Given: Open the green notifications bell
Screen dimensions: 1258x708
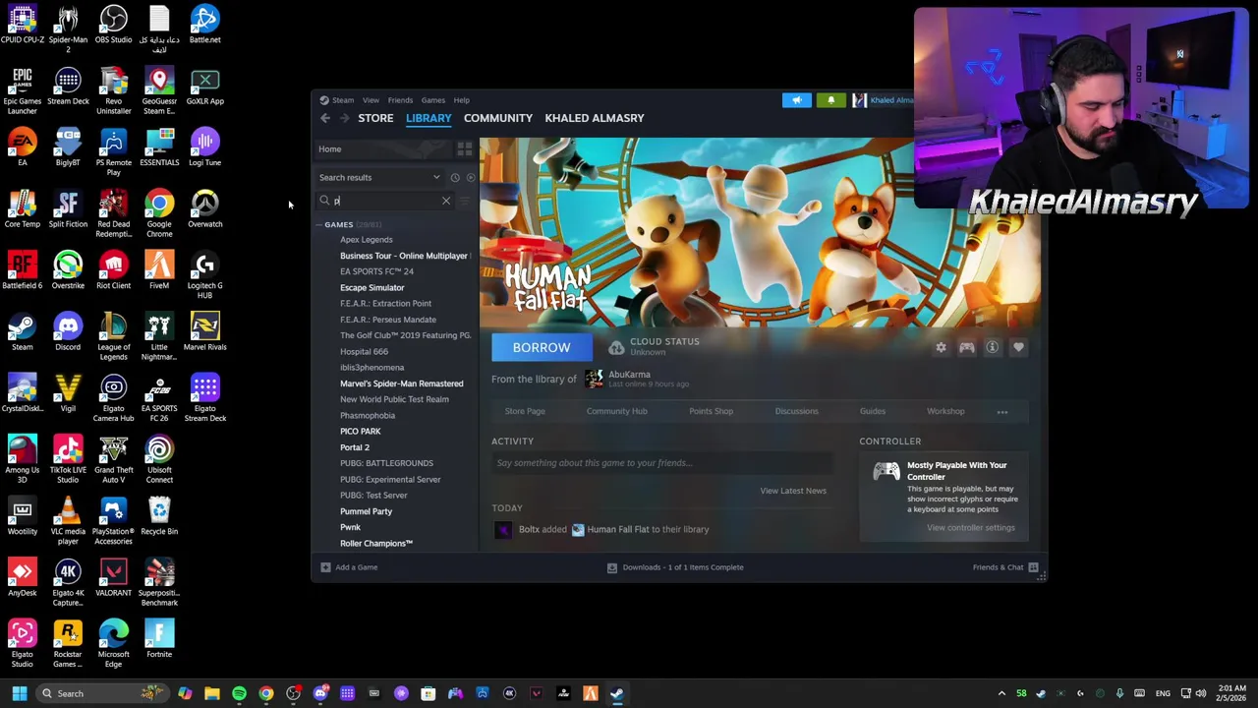Looking at the screenshot, I should coord(830,99).
